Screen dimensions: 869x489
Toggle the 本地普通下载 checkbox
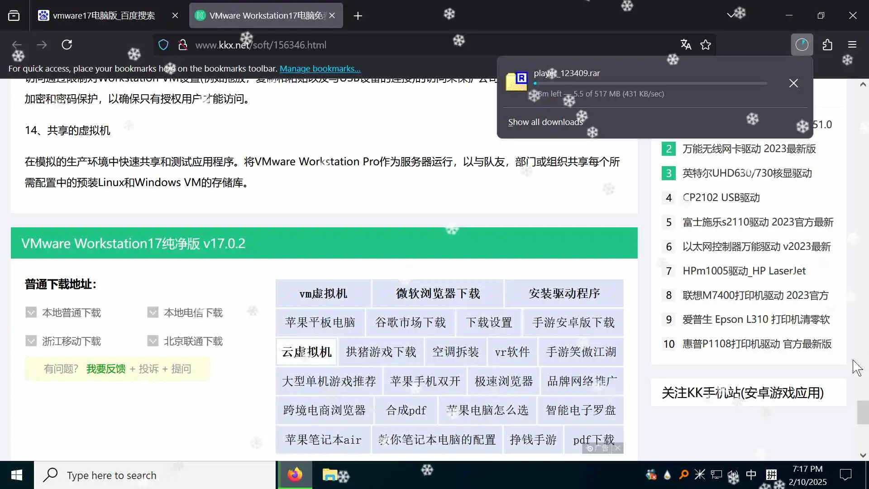click(x=31, y=312)
